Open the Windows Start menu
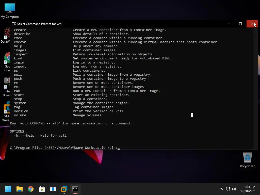260x195 pixels. click(x=8, y=189)
